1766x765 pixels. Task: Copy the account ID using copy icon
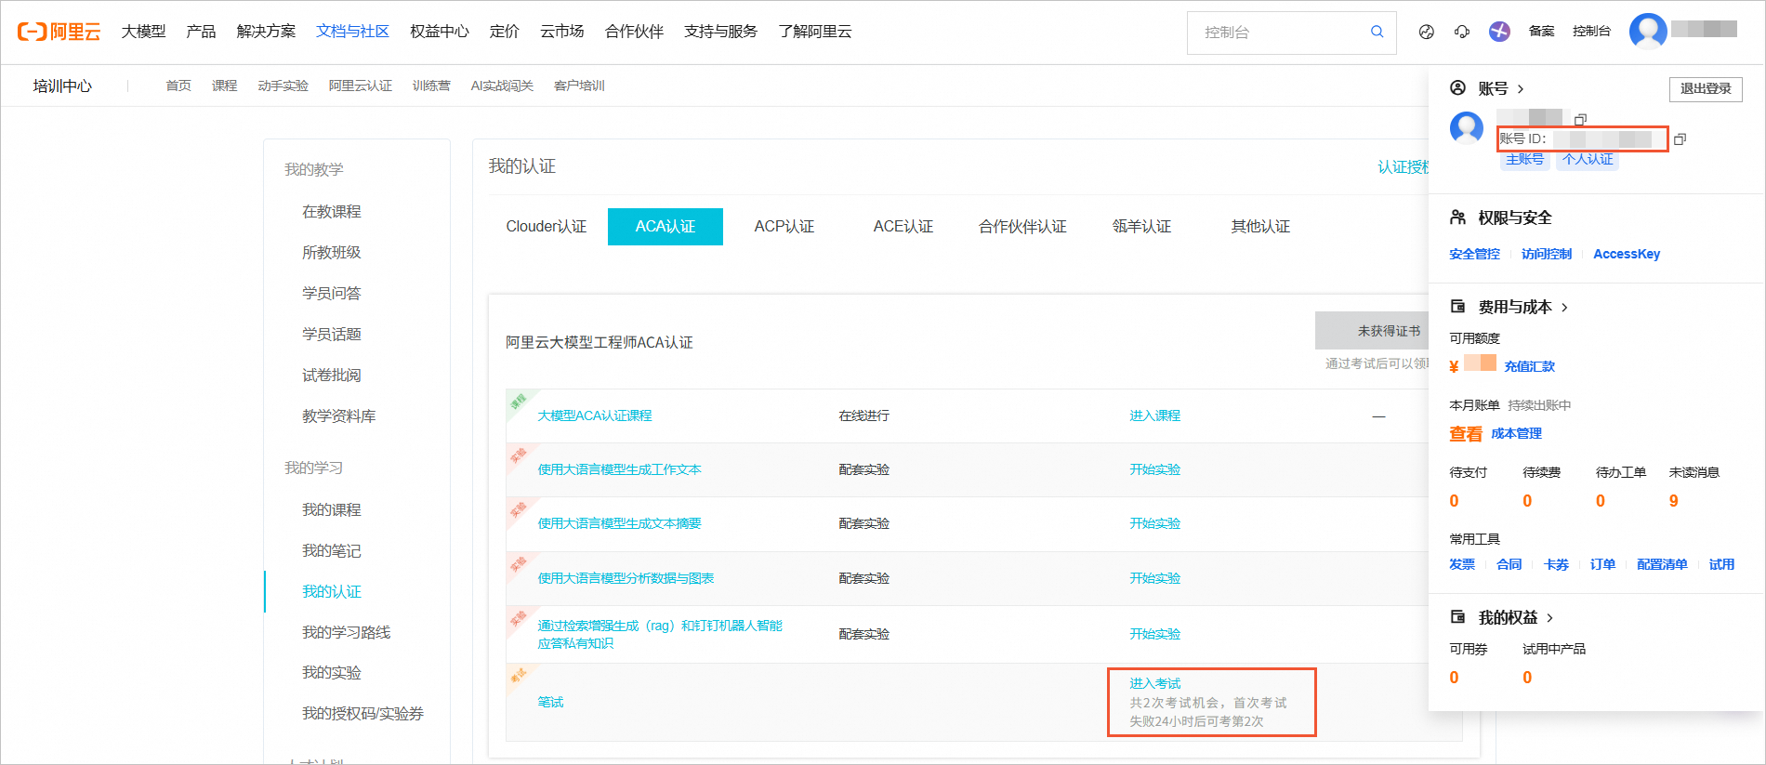coord(1680,139)
